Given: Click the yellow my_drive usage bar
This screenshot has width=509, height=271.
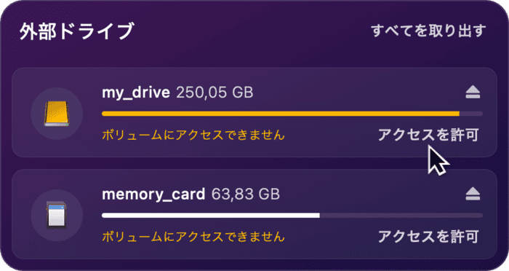Looking at the screenshot, I should pos(281,114).
